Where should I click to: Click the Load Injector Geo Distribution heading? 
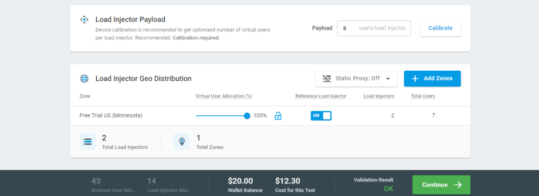click(143, 79)
